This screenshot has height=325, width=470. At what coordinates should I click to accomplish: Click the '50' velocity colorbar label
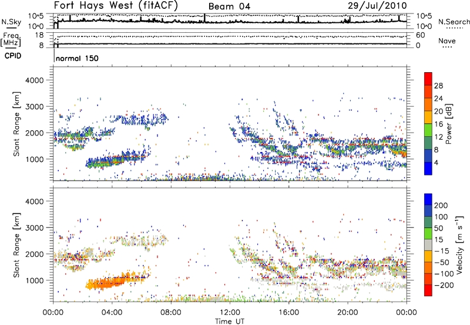click(x=438, y=228)
